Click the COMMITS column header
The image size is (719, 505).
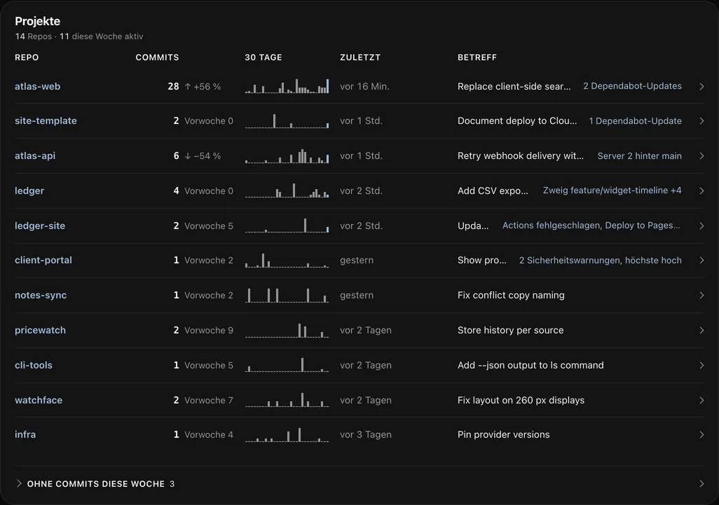coord(157,57)
